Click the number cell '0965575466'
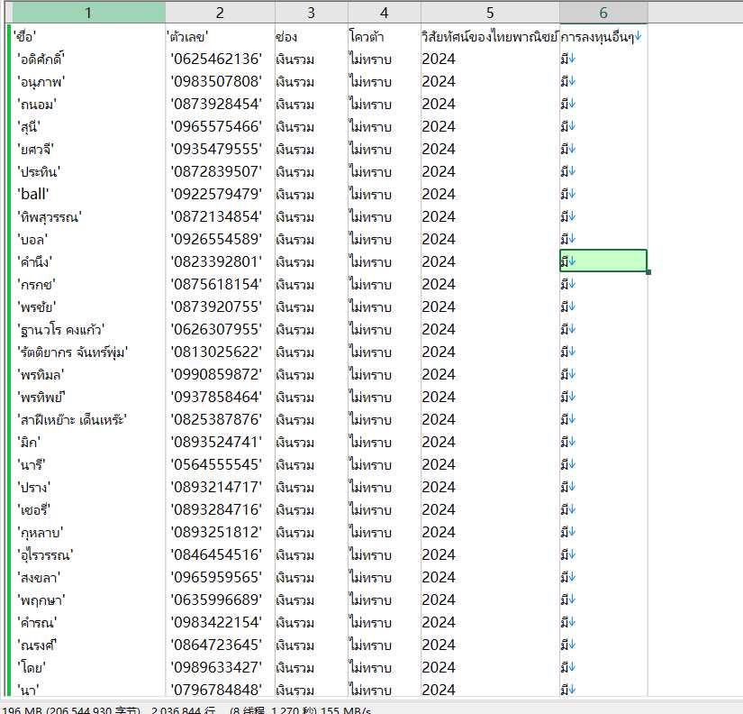Screen dimensions: 743x714 tap(220, 127)
